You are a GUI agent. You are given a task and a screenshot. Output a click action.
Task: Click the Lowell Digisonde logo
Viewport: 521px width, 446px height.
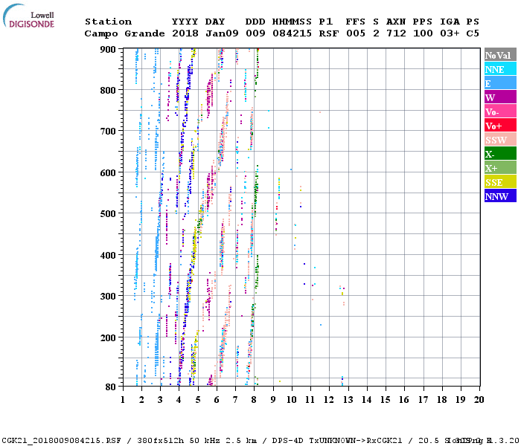[28, 16]
